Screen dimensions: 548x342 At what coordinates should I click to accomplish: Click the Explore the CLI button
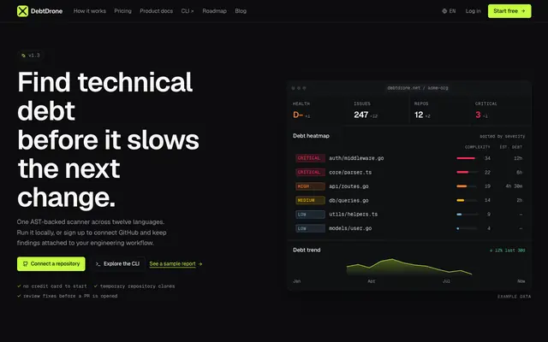(x=117, y=264)
